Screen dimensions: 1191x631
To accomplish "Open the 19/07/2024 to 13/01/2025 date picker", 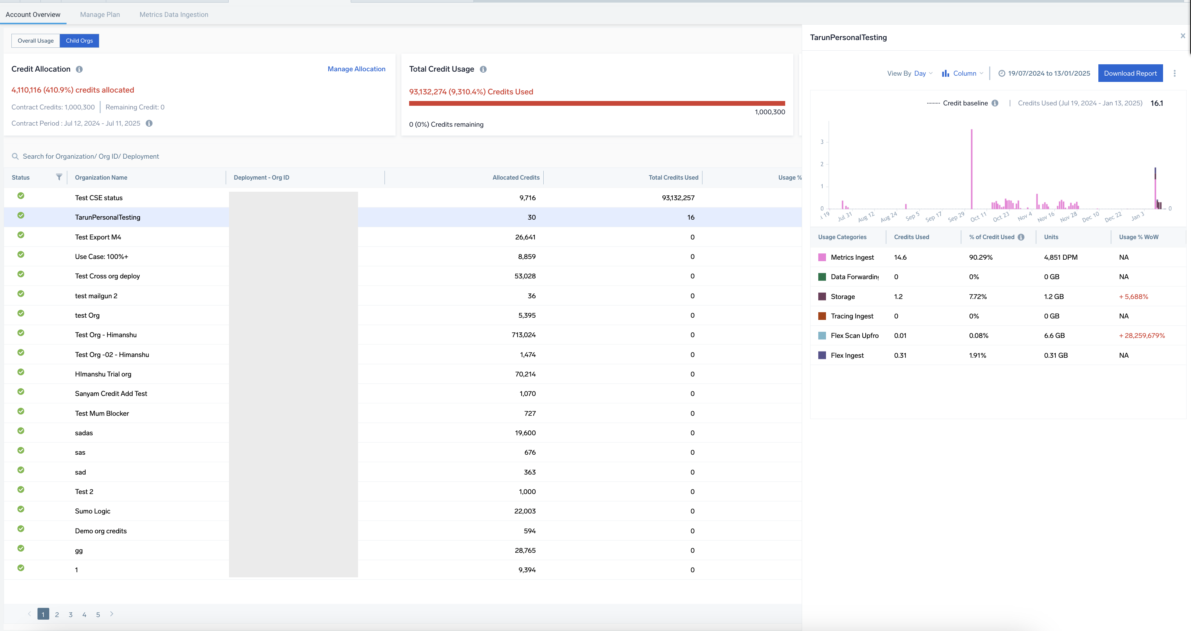I will 1044,73.
